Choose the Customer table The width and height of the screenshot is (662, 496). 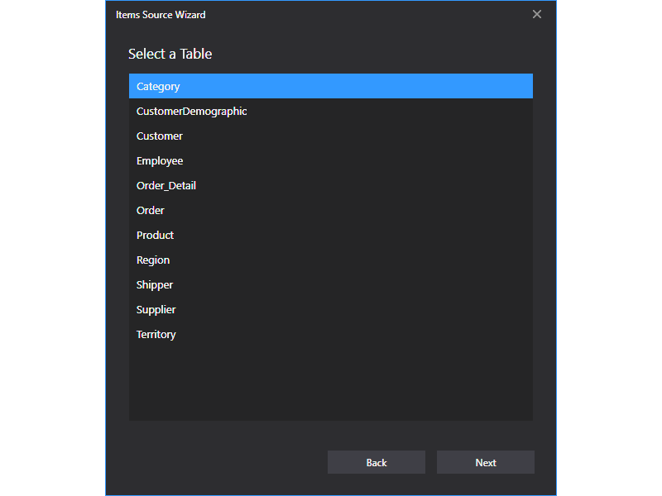160,136
